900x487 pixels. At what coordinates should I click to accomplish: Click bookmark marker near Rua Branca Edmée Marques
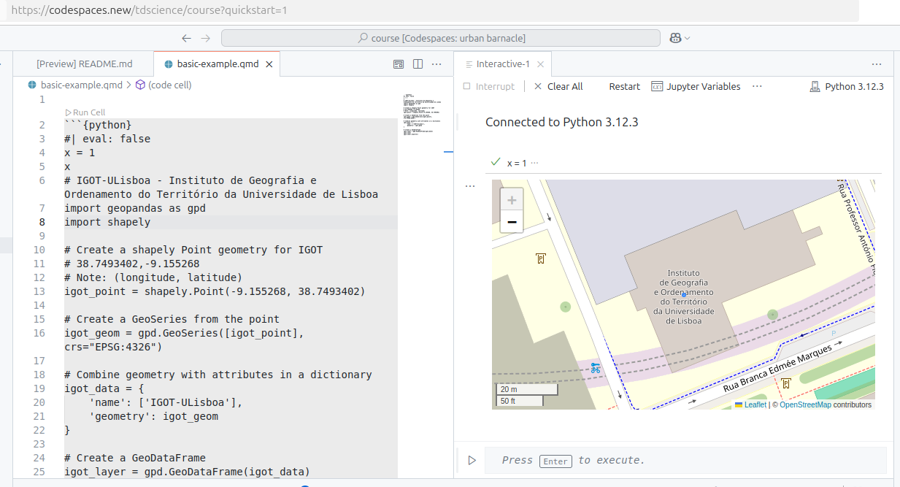coord(786,383)
